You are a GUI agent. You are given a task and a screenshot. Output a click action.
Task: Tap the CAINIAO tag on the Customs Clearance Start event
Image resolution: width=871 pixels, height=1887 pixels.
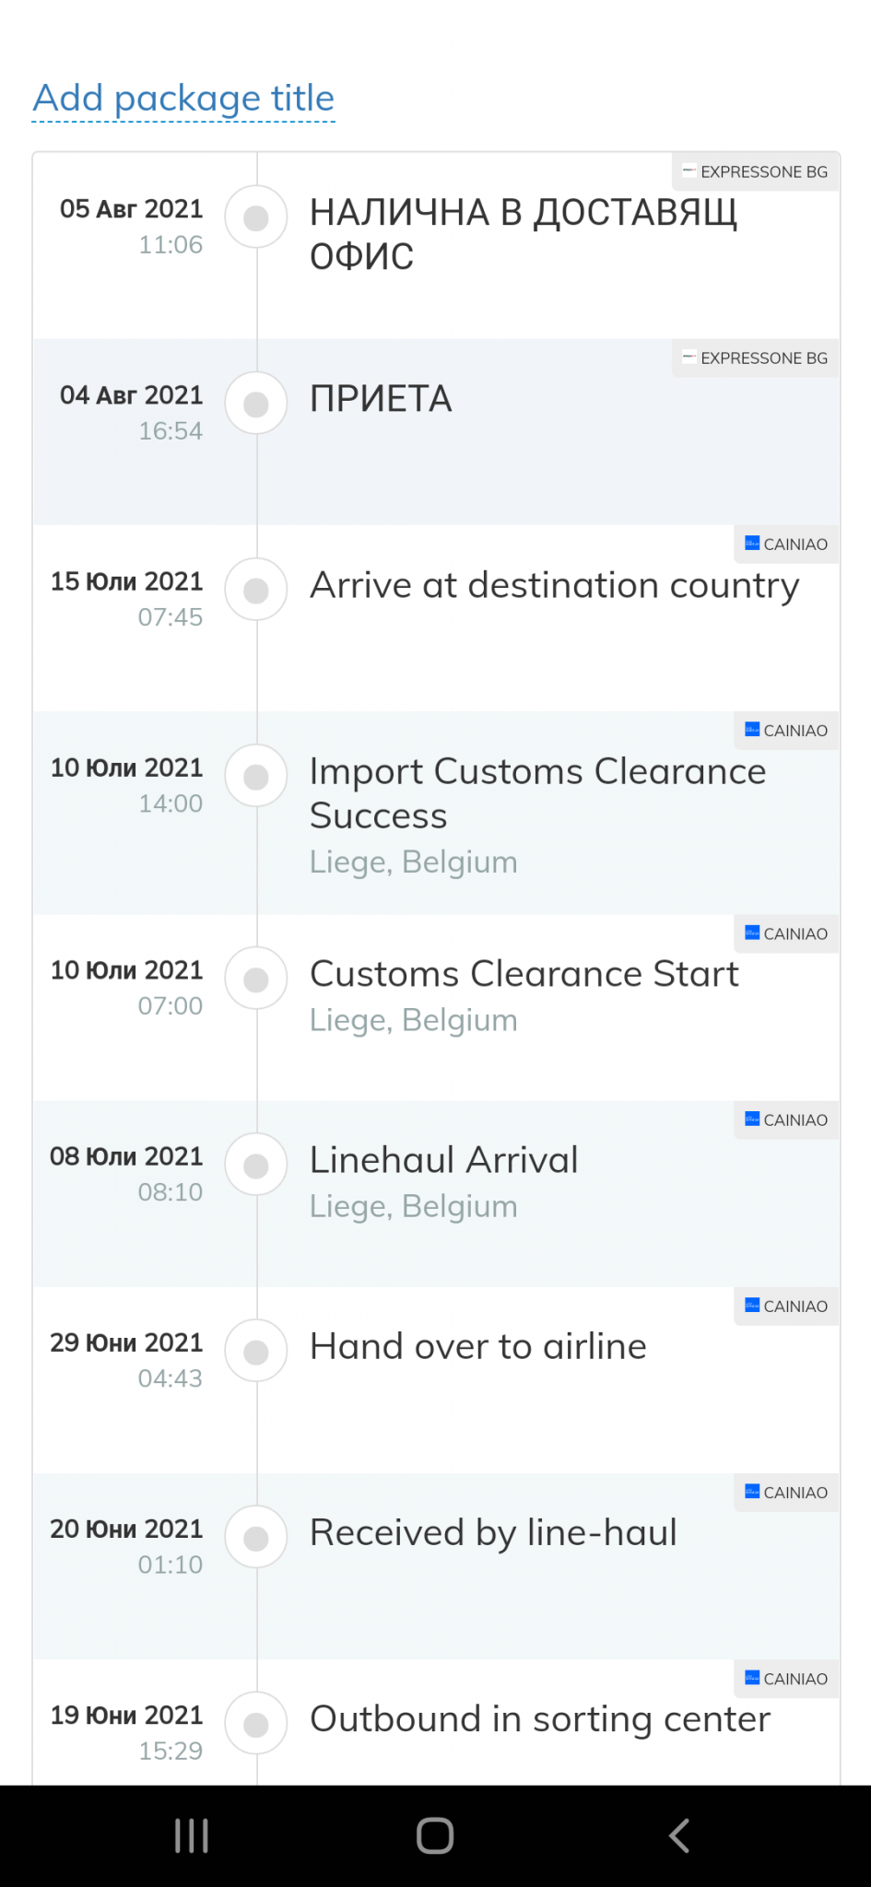click(786, 934)
